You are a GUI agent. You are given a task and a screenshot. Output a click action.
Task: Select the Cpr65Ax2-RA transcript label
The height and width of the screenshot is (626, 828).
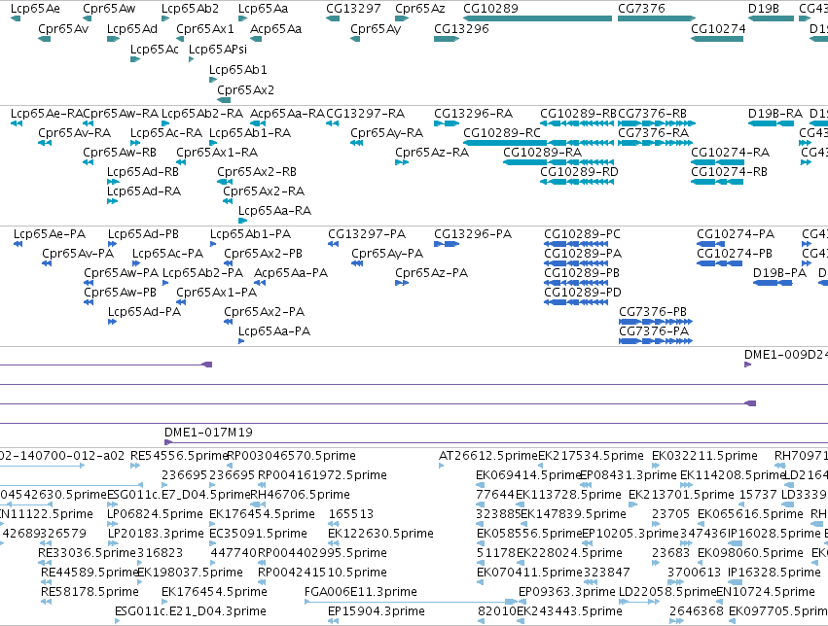(x=264, y=191)
